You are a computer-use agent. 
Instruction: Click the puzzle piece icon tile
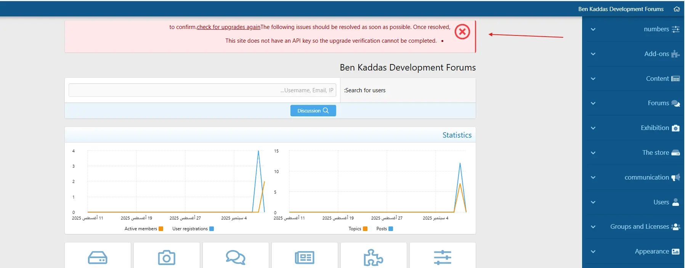pyautogui.click(x=373, y=258)
